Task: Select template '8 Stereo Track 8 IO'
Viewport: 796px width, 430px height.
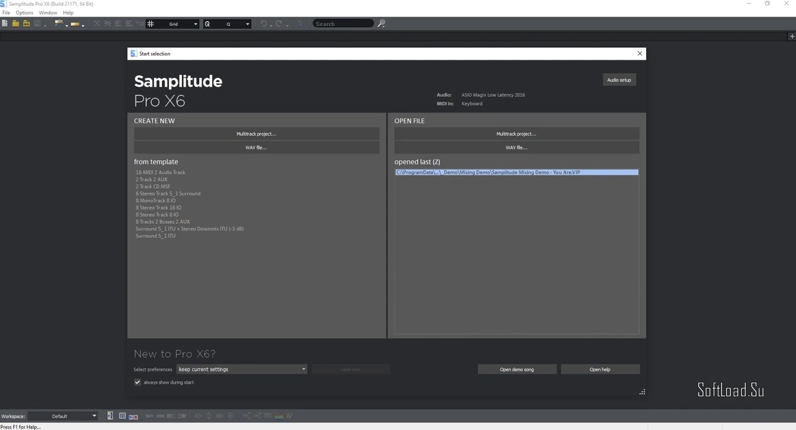Action: [x=157, y=215]
